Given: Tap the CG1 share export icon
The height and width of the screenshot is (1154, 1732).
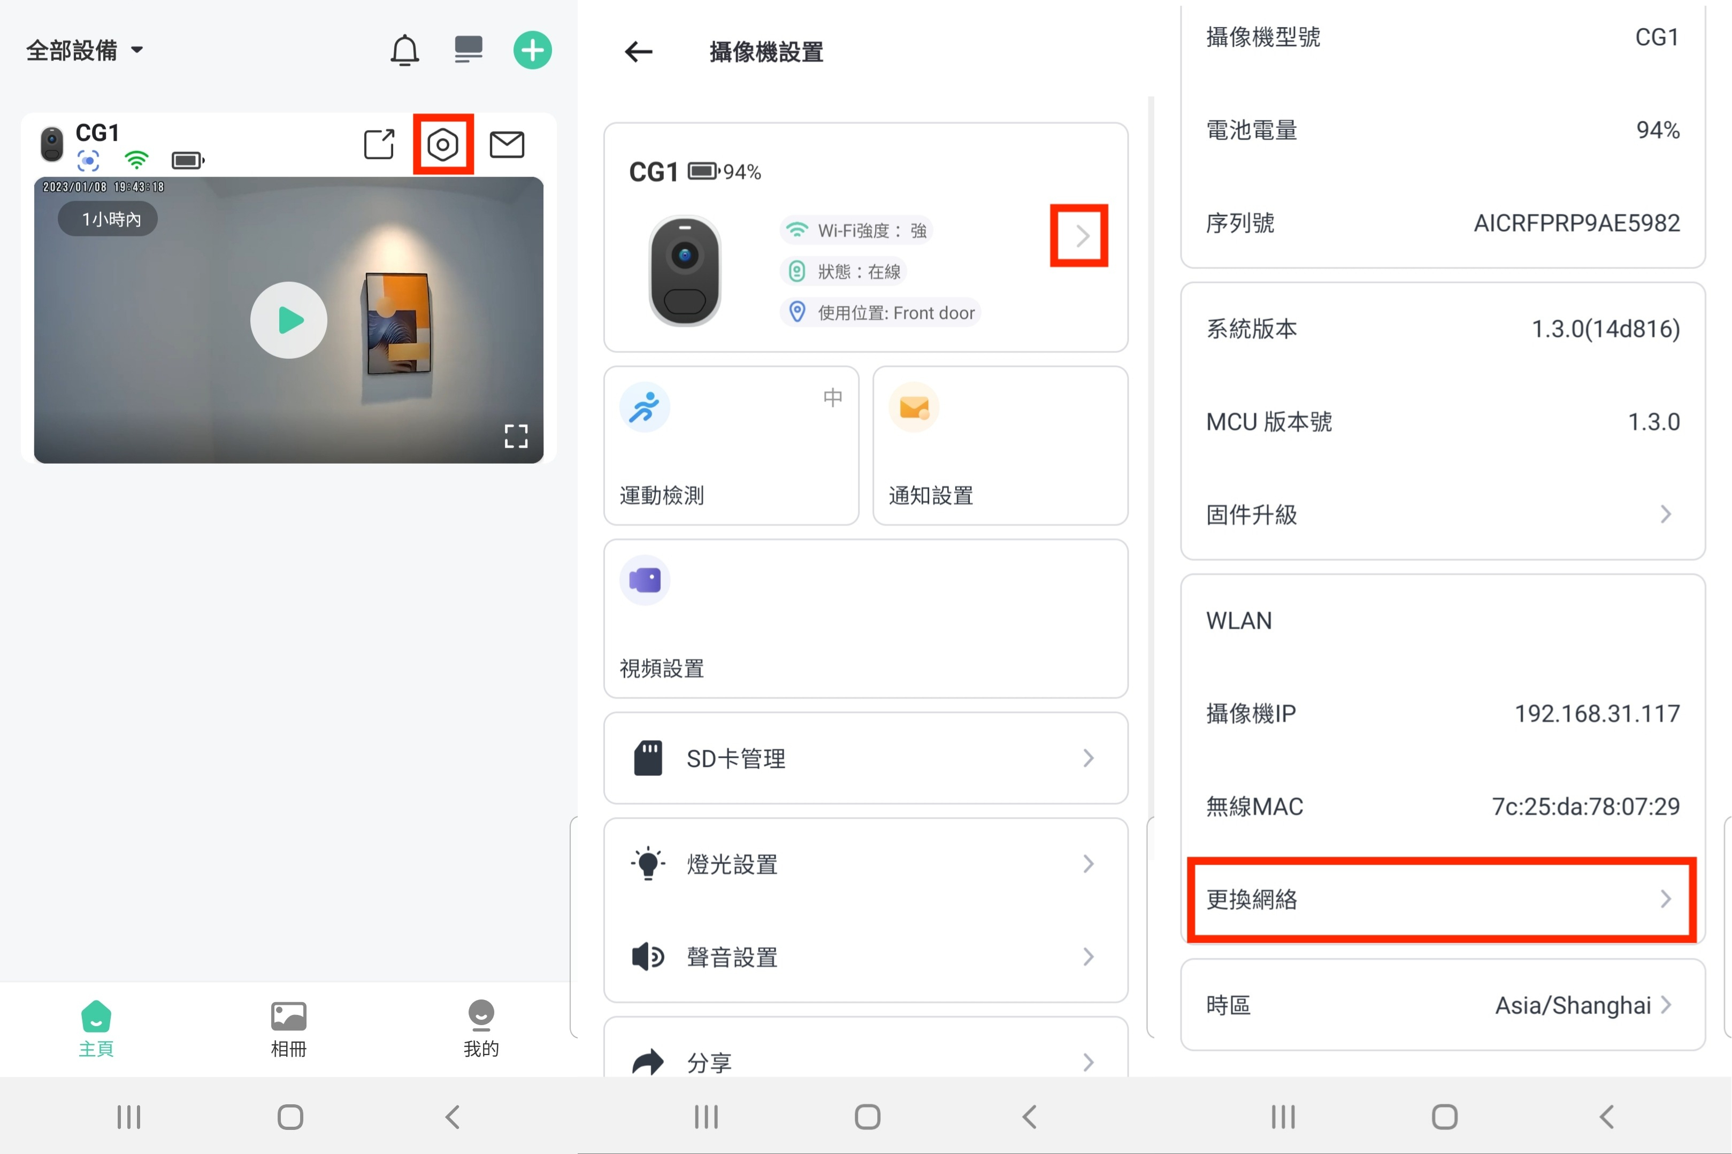Looking at the screenshot, I should click(380, 144).
